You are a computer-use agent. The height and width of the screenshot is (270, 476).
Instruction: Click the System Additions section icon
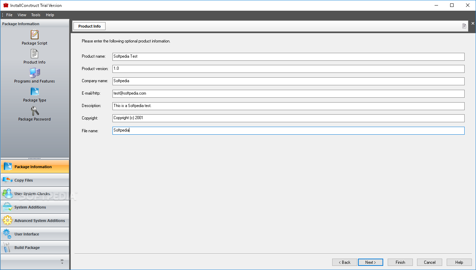(7, 207)
